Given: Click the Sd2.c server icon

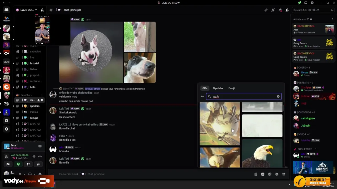Looking at the screenshot, I should tap(6, 62).
